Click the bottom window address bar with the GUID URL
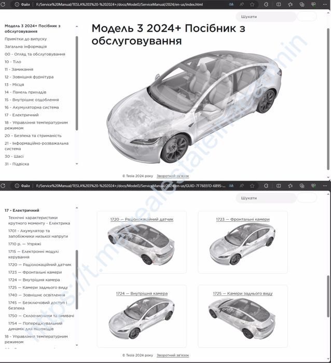The height and width of the screenshot is (363, 331). (131, 186)
